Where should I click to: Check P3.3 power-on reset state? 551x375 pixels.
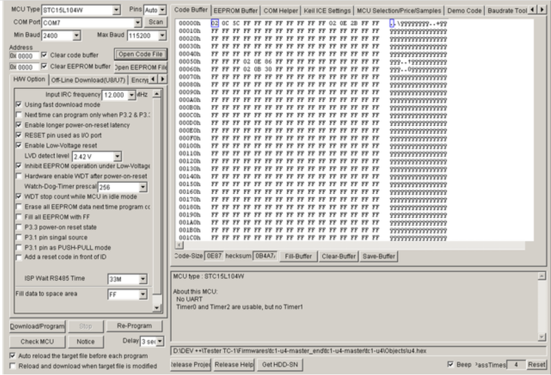point(19,227)
